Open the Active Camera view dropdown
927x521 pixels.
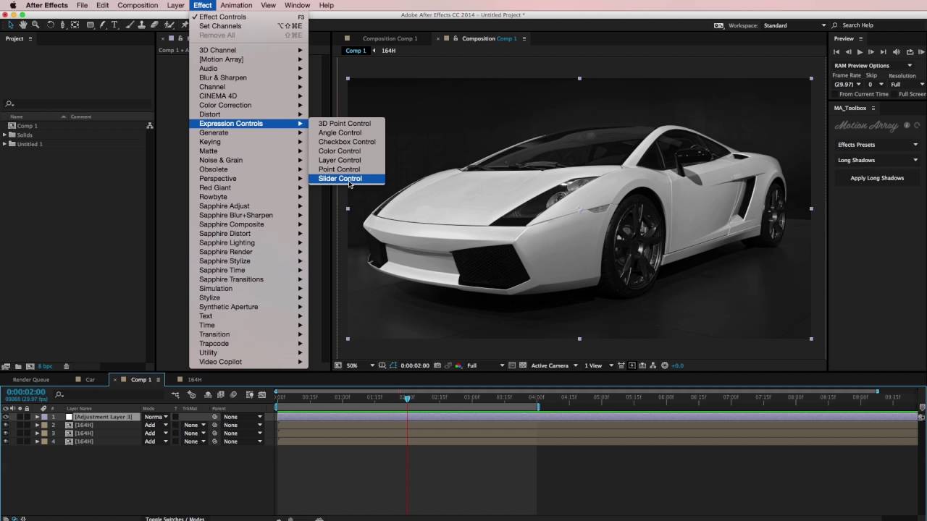(554, 365)
